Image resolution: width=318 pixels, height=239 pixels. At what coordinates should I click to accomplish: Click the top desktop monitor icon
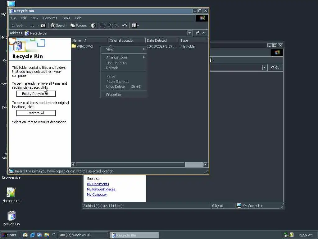click(x=11, y=3)
